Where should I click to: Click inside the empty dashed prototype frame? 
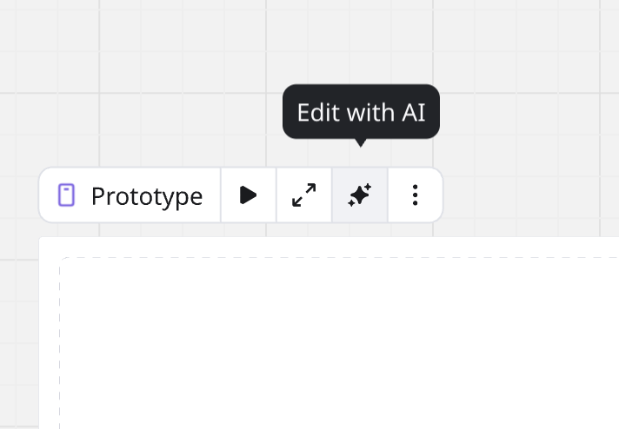tap(339, 339)
